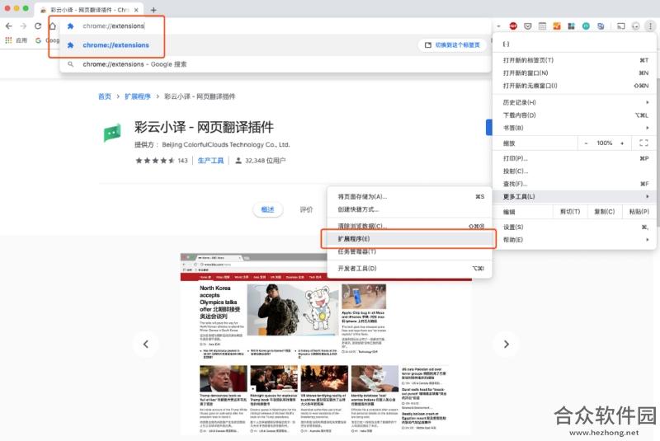Image resolution: width=660 pixels, height=441 pixels.
Task: Click the 切换到这个标签页 button
Action: (x=452, y=45)
